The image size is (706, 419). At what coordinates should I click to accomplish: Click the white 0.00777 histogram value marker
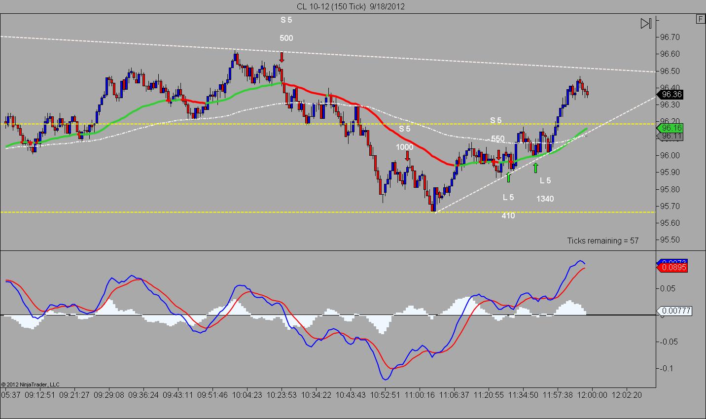674,311
